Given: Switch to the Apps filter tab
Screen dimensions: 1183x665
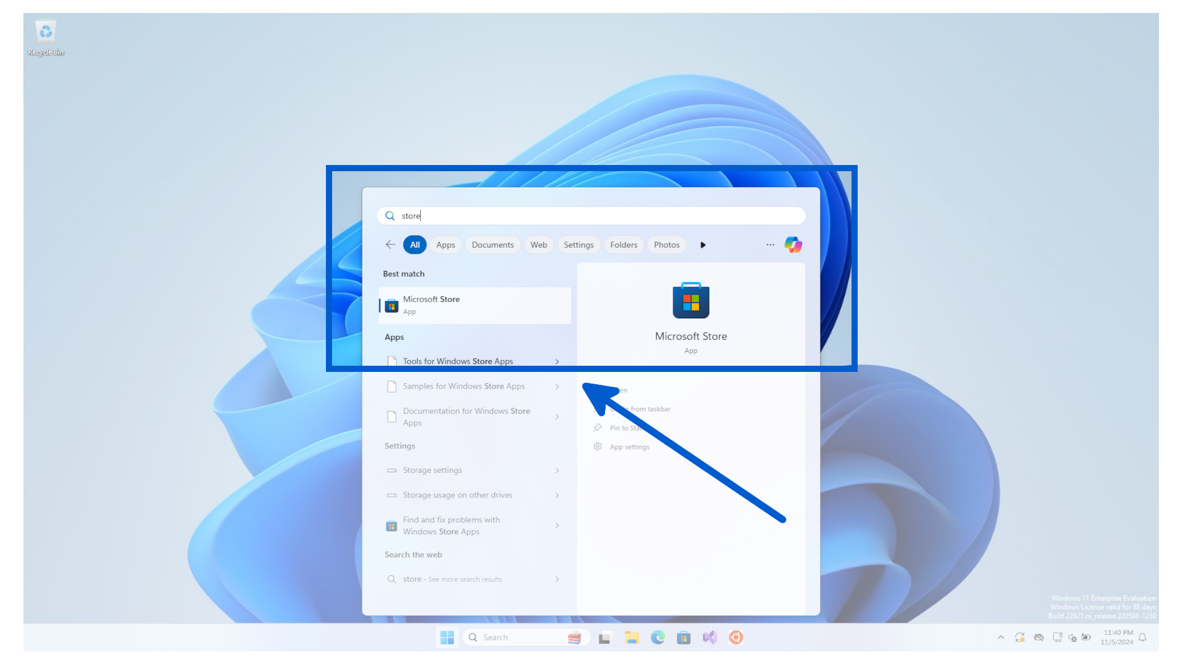Looking at the screenshot, I should click(x=445, y=244).
